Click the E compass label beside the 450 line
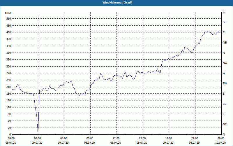233x146 pixels. point(224,32)
